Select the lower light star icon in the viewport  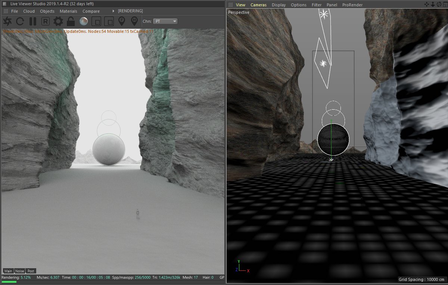tap(323, 63)
